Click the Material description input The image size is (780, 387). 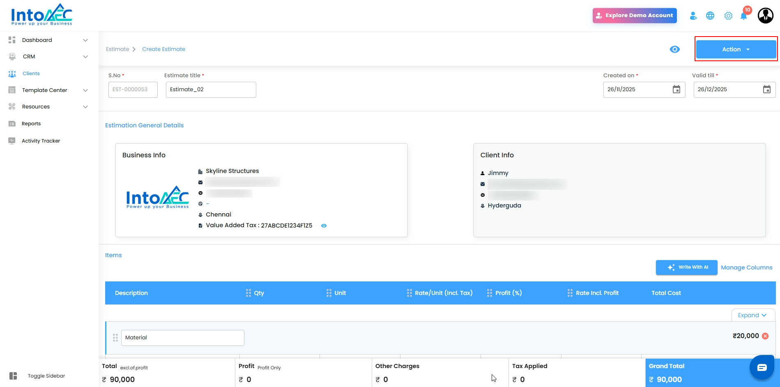pos(183,338)
